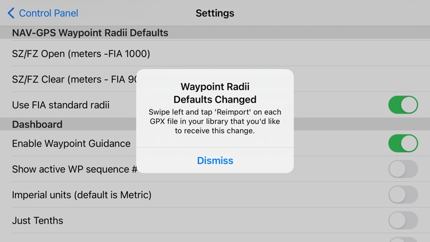Toggle the partially visible switch below Just Tenths
The height and width of the screenshot is (242, 430).
[403, 240]
